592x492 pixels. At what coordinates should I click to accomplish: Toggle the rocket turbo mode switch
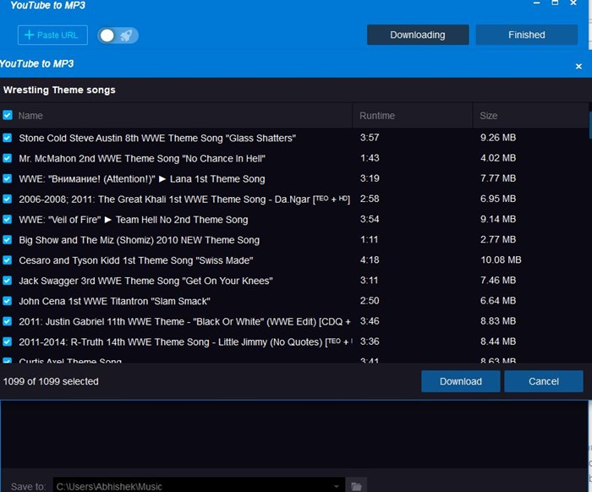118,36
